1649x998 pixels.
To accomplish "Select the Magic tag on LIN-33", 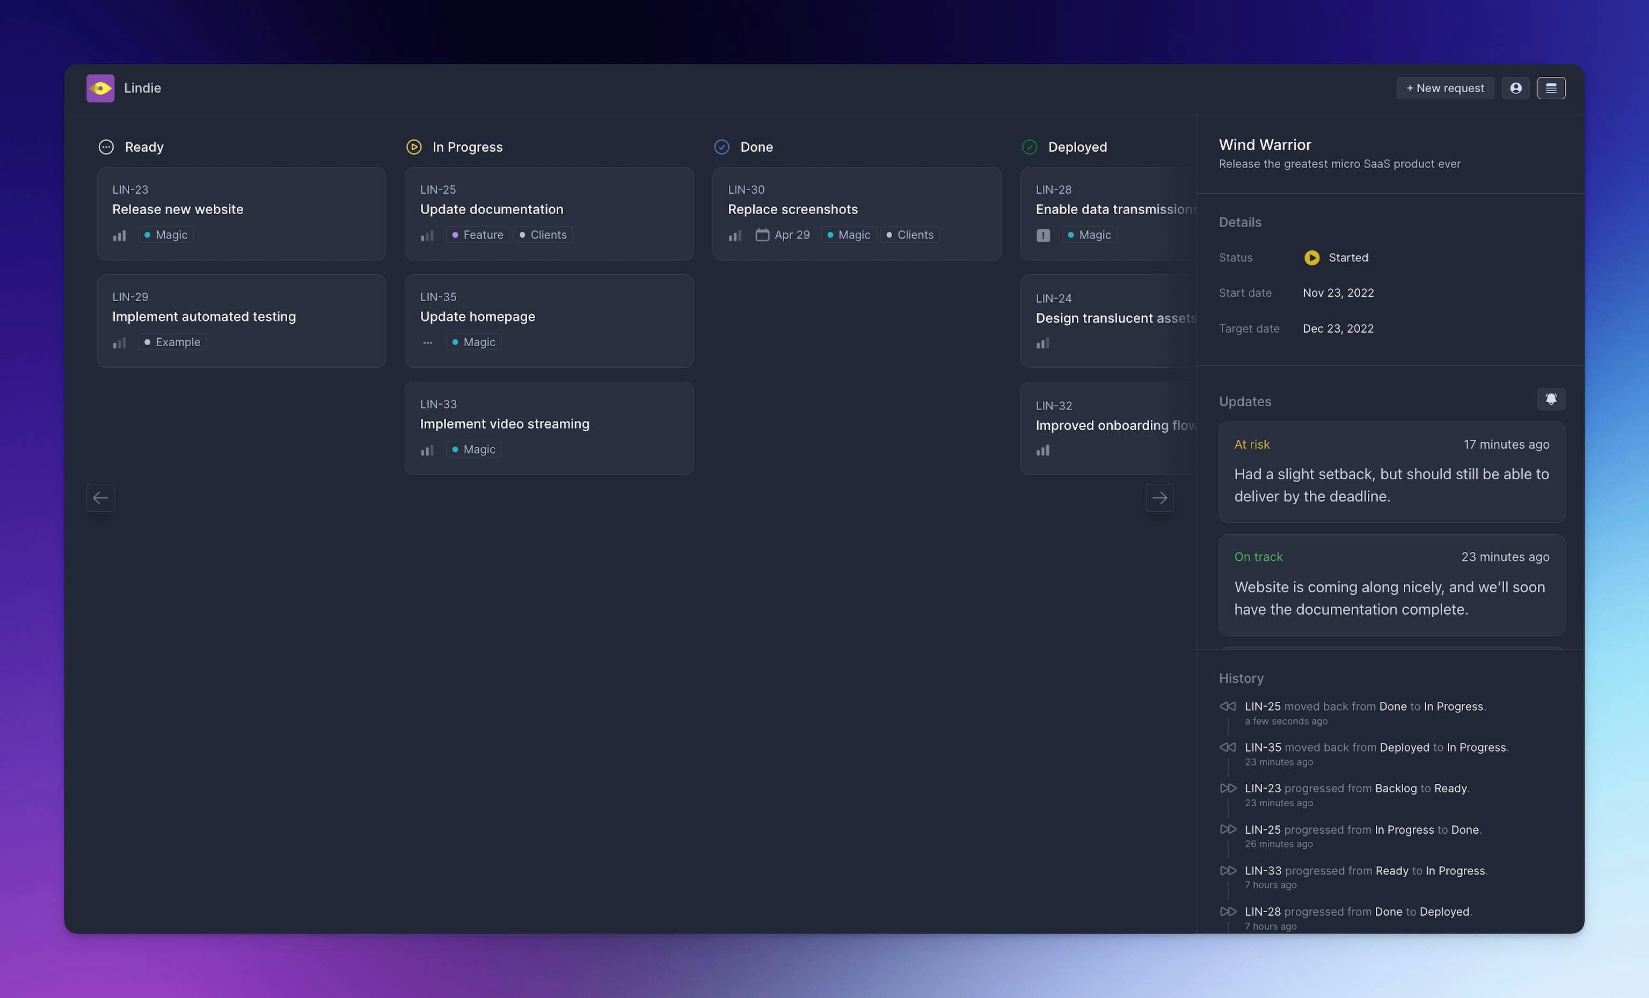I will (x=473, y=449).
